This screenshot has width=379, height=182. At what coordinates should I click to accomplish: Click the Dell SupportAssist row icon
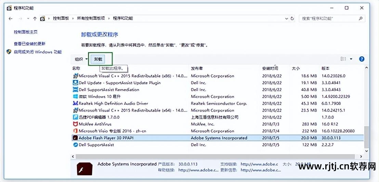75,145
